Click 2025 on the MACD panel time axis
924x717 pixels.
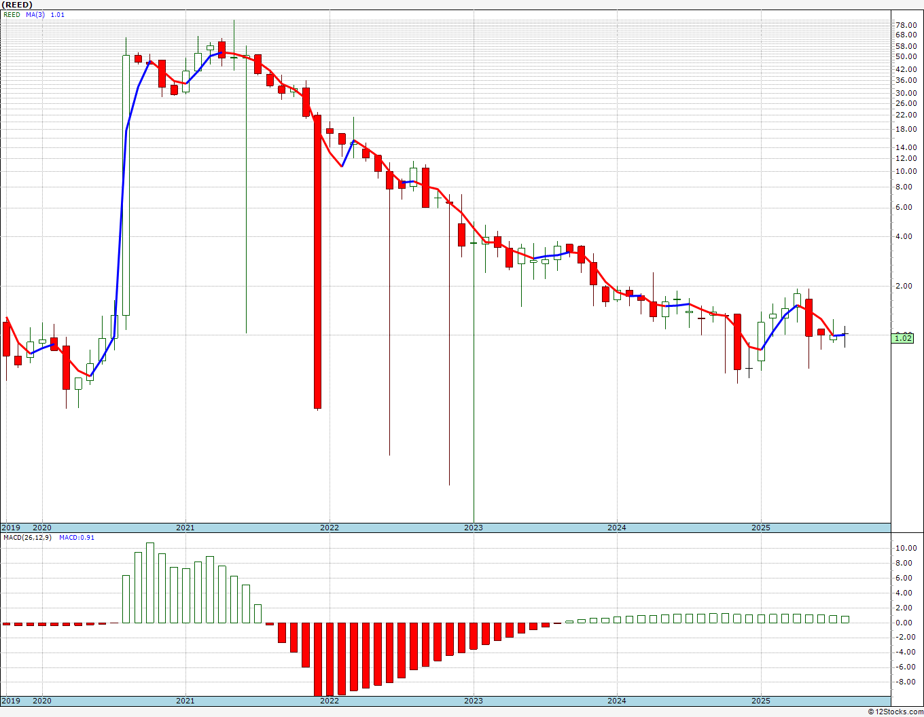tap(761, 701)
